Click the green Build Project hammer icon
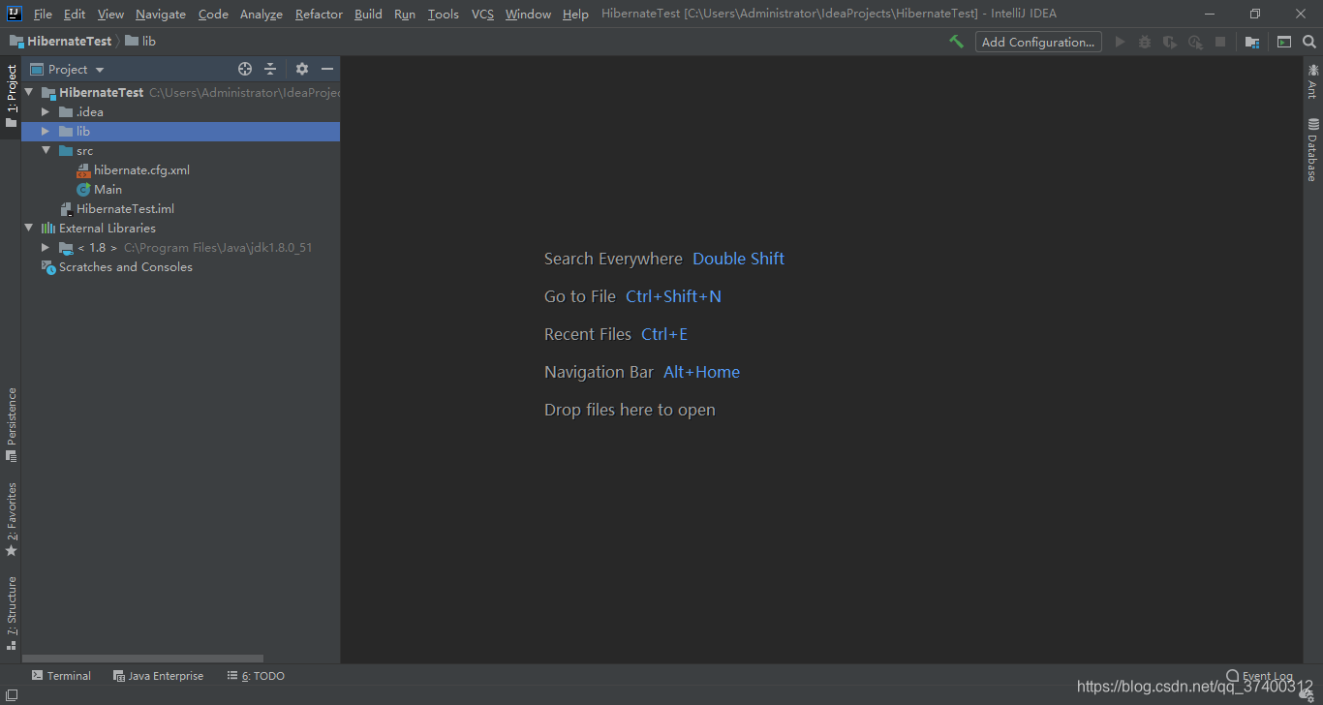Image resolution: width=1323 pixels, height=705 pixels. [957, 42]
